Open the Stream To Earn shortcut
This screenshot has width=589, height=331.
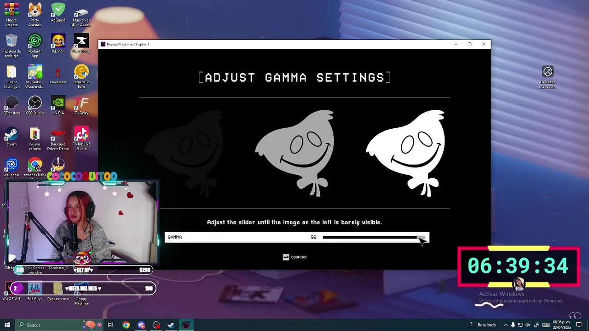81,77
